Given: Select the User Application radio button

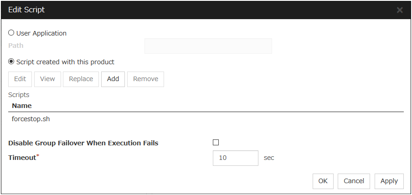Looking at the screenshot, I should click(11, 33).
